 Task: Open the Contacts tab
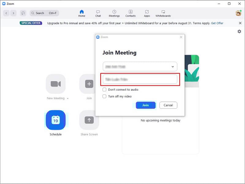point(130,13)
